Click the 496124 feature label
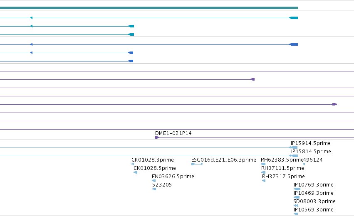 (313, 160)
